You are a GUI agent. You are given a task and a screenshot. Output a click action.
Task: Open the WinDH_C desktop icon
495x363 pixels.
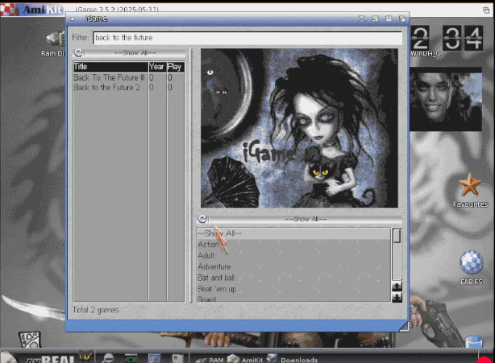point(425,54)
